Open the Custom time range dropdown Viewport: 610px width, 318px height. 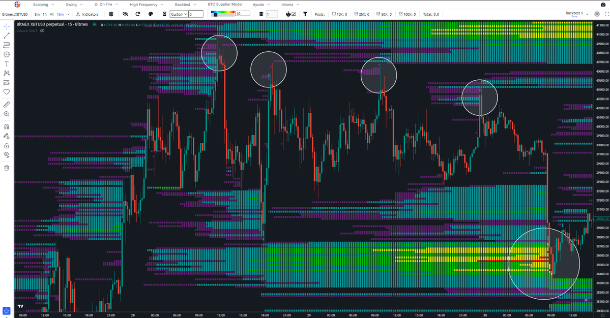coord(179,14)
